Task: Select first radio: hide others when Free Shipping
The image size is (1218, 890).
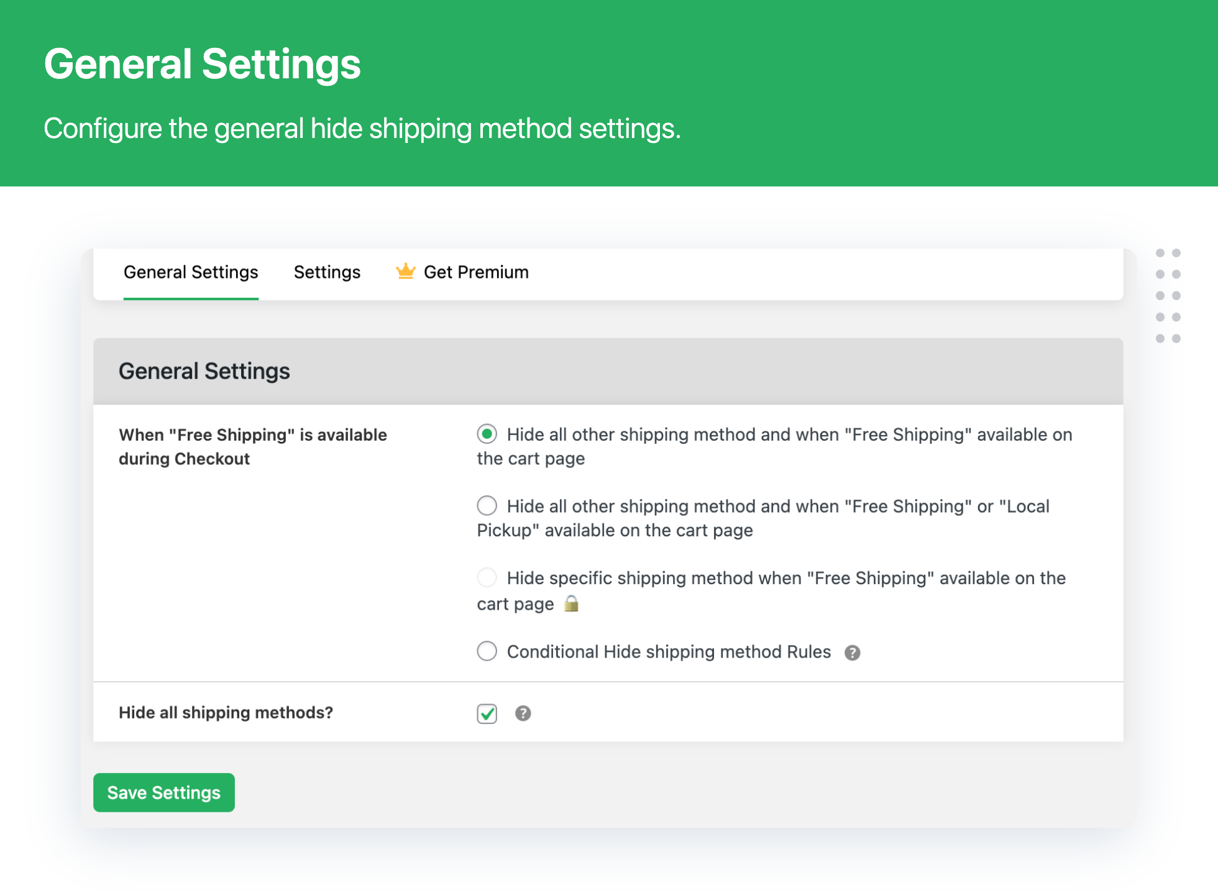Action: (487, 434)
